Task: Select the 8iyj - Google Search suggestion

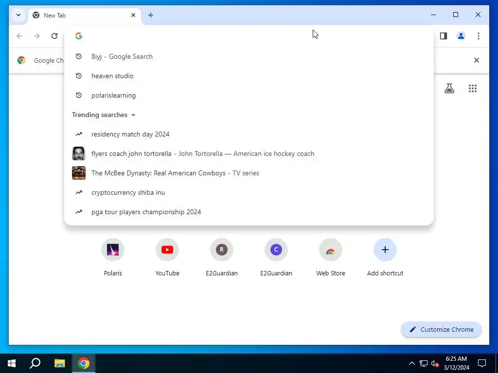Action: tap(249, 56)
